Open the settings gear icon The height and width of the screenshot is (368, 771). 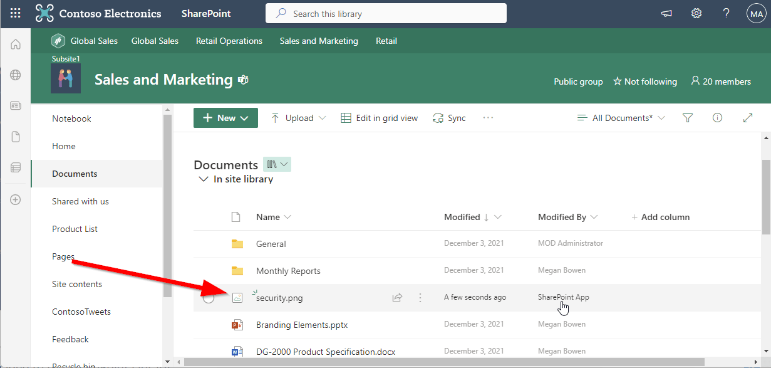click(696, 13)
